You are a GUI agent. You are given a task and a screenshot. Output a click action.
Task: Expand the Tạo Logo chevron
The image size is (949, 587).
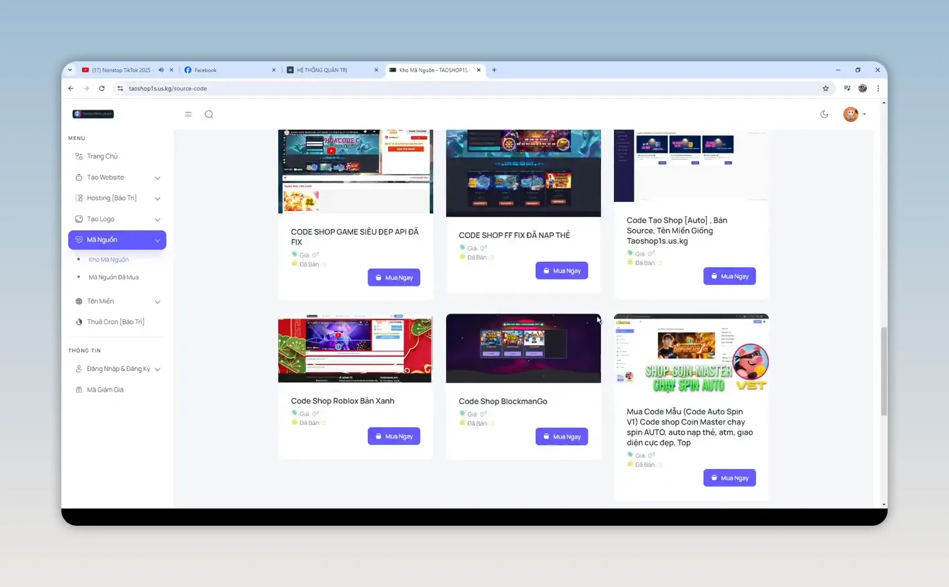click(x=157, y=220)
